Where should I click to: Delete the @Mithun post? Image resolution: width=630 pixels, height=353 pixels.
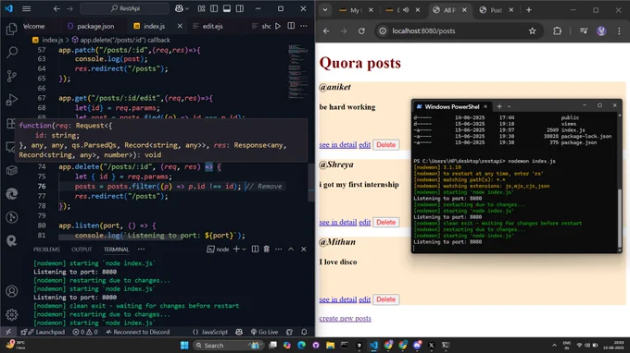(x=385, y=299)
